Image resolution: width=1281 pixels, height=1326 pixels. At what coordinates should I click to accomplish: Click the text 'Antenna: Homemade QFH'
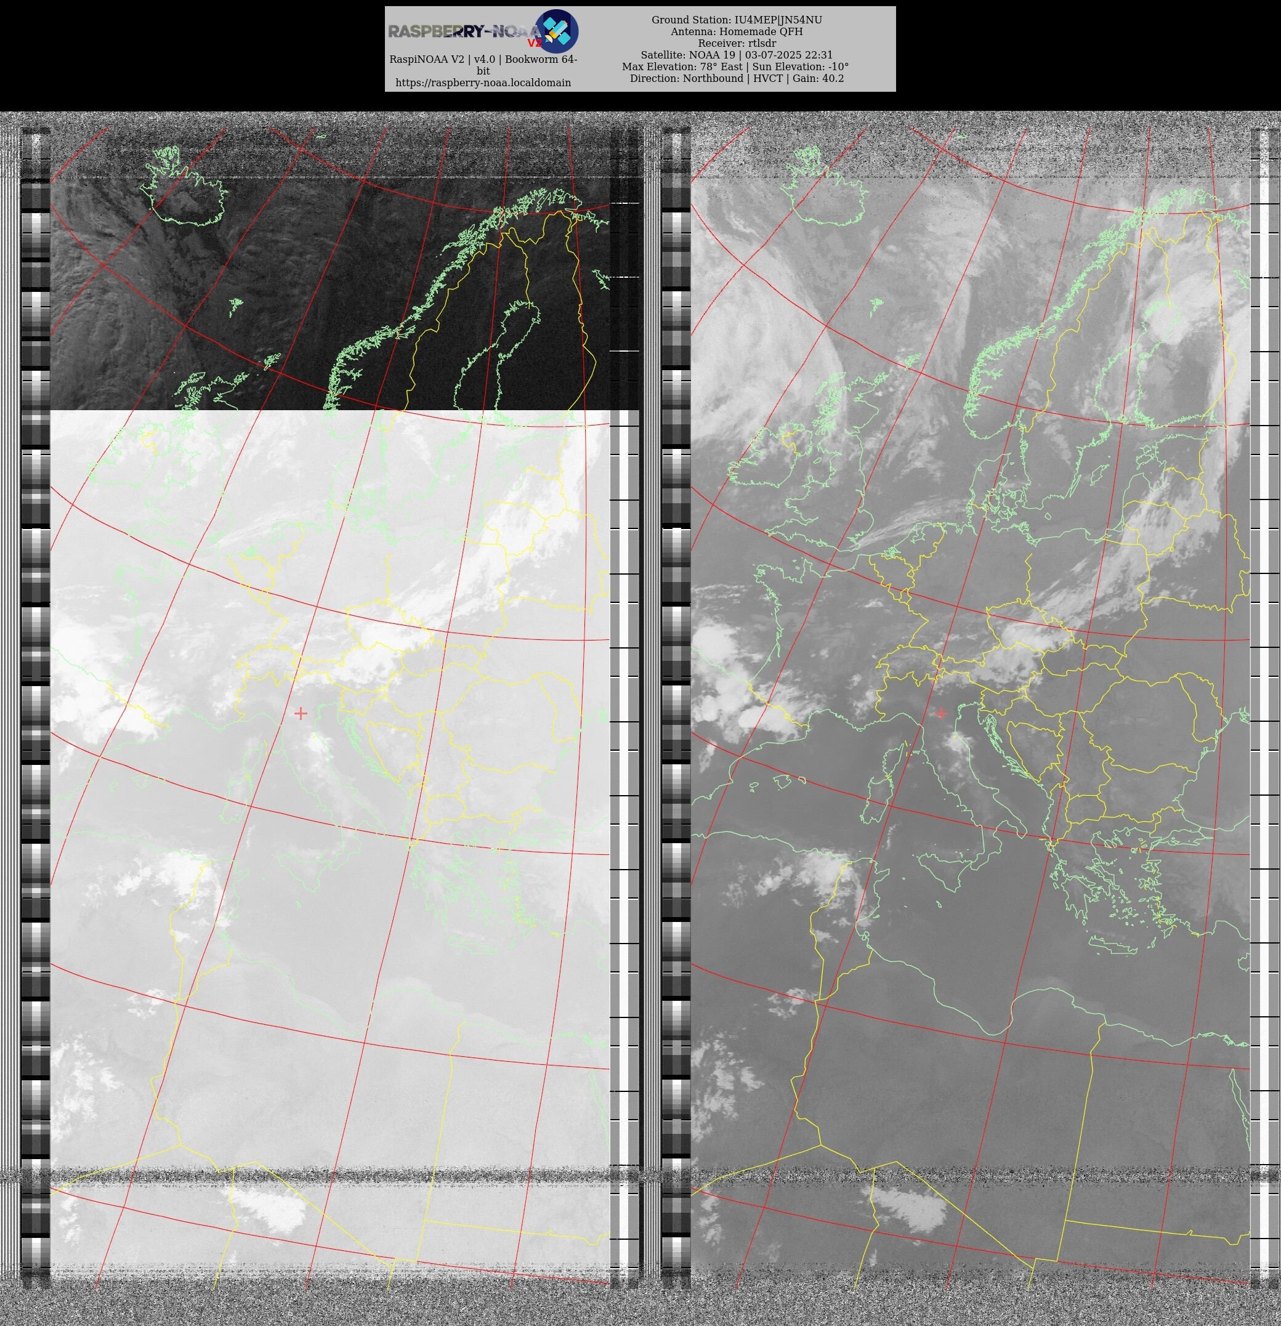(737, 32)
